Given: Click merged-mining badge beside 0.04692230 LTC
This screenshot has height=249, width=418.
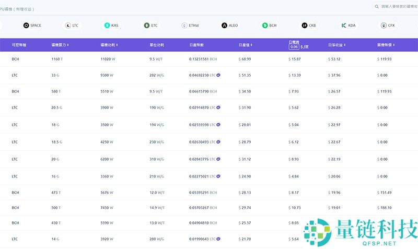Looking at the screenshot, I should coord(218,75).
